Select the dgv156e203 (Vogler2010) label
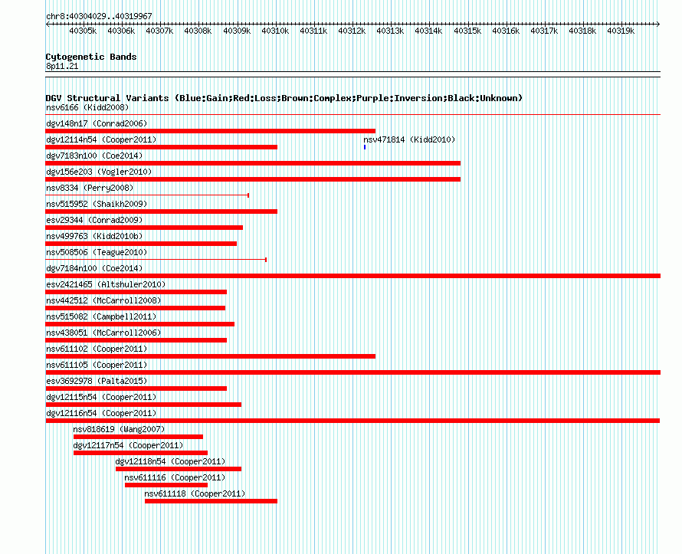The height and width of the screenshot is (554, 682). pyautogui.click(x=99, y=172)
